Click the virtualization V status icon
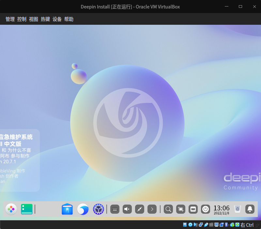Viewport: 261px width, 229px height. coord(226,225)
